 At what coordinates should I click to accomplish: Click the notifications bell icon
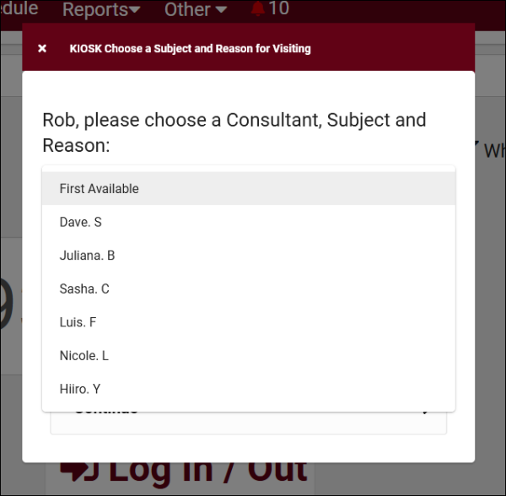[258, 9]
